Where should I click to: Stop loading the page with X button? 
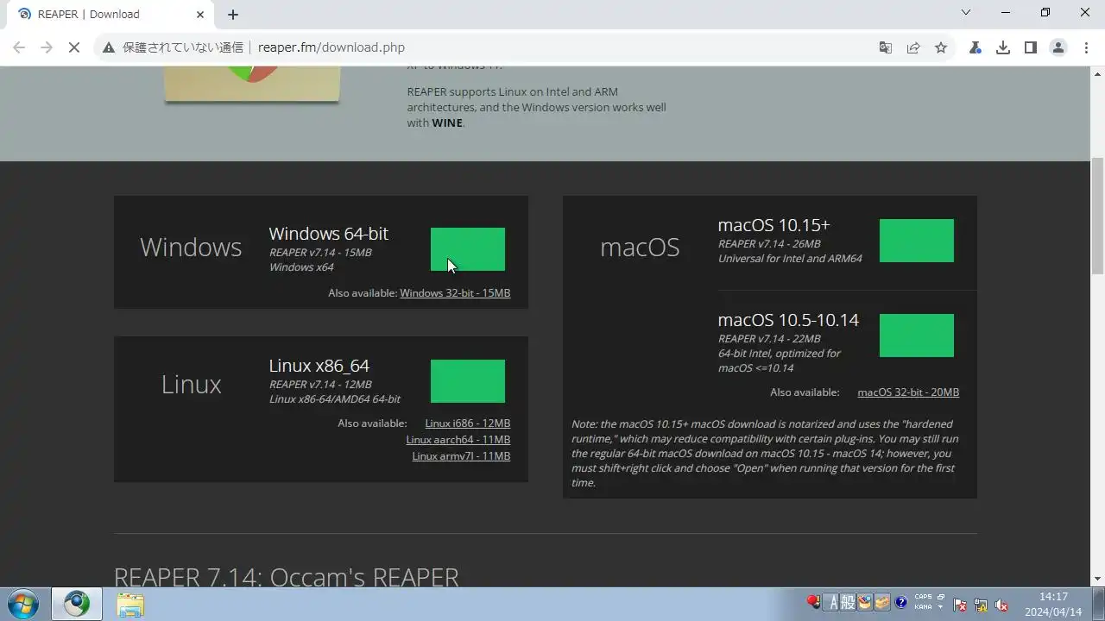pos(74,47)
